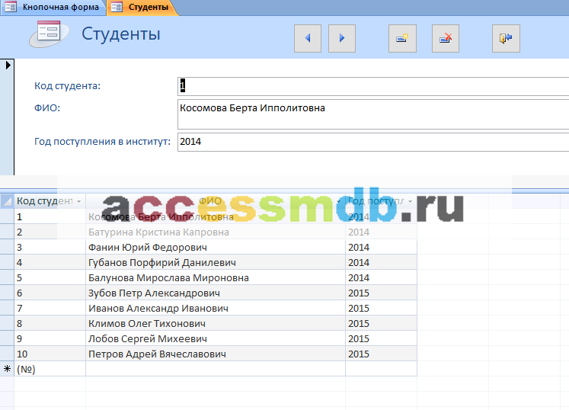Click year 2014 in Балунова row
The image size is (569, 410).
point(381,278)
